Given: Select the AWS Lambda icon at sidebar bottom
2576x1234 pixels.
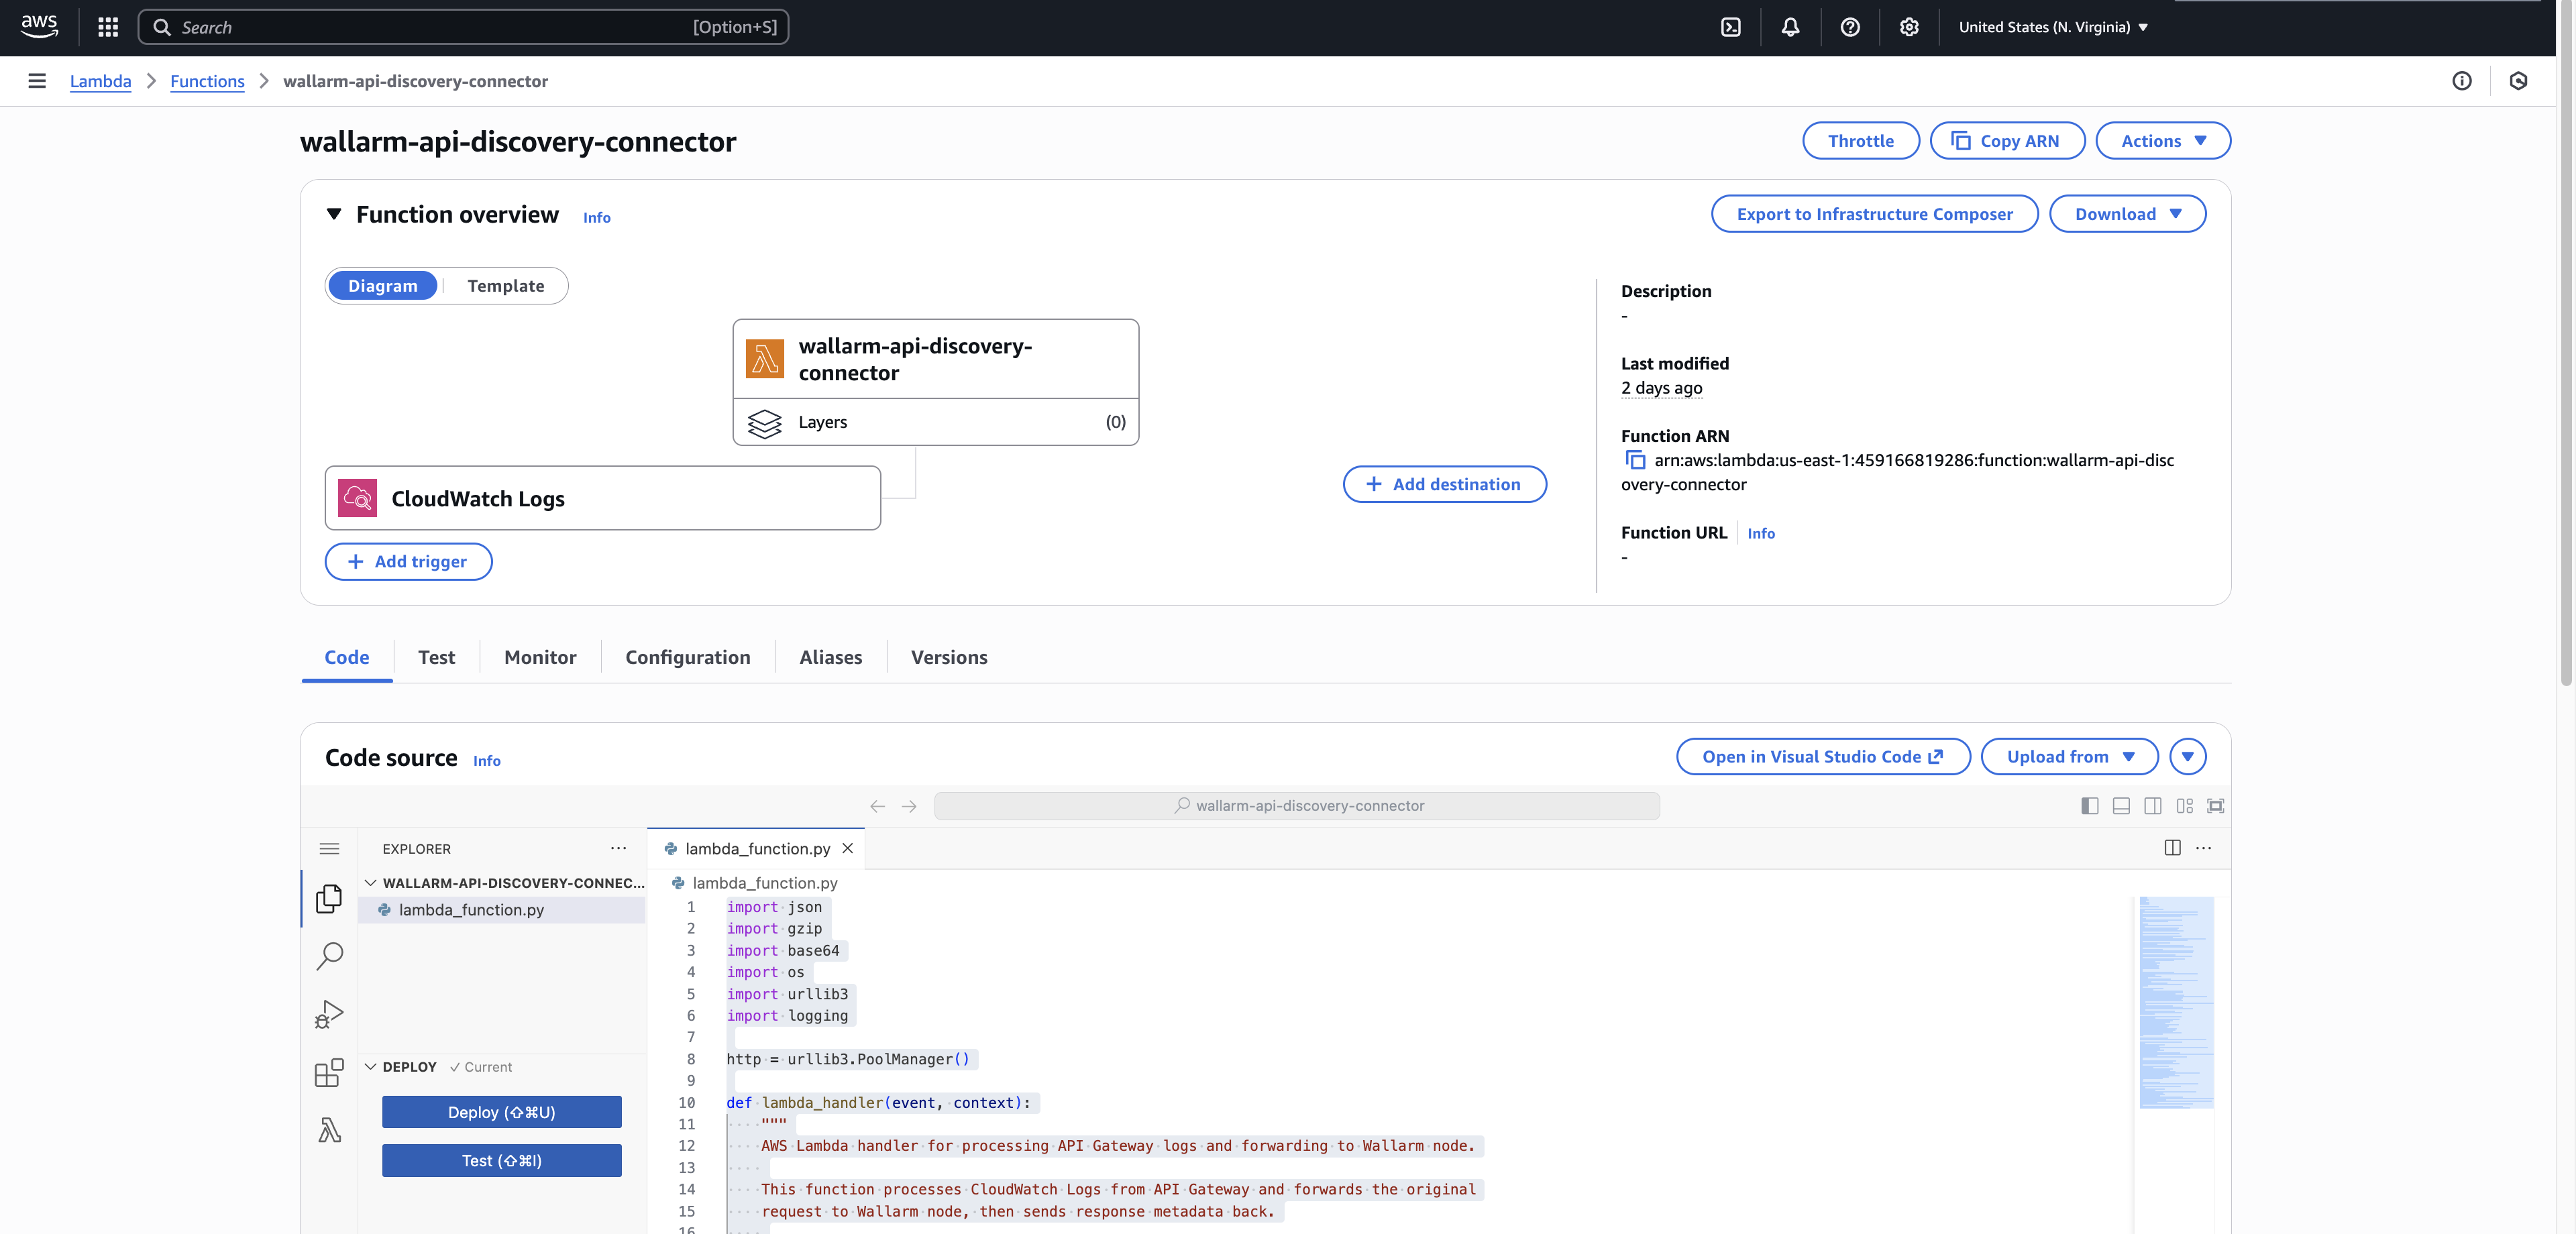Looking at the screenshot, I should pos(329,1130).
